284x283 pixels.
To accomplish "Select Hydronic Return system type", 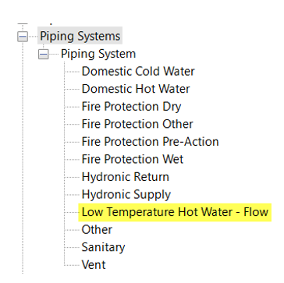I will click(126, 177).
